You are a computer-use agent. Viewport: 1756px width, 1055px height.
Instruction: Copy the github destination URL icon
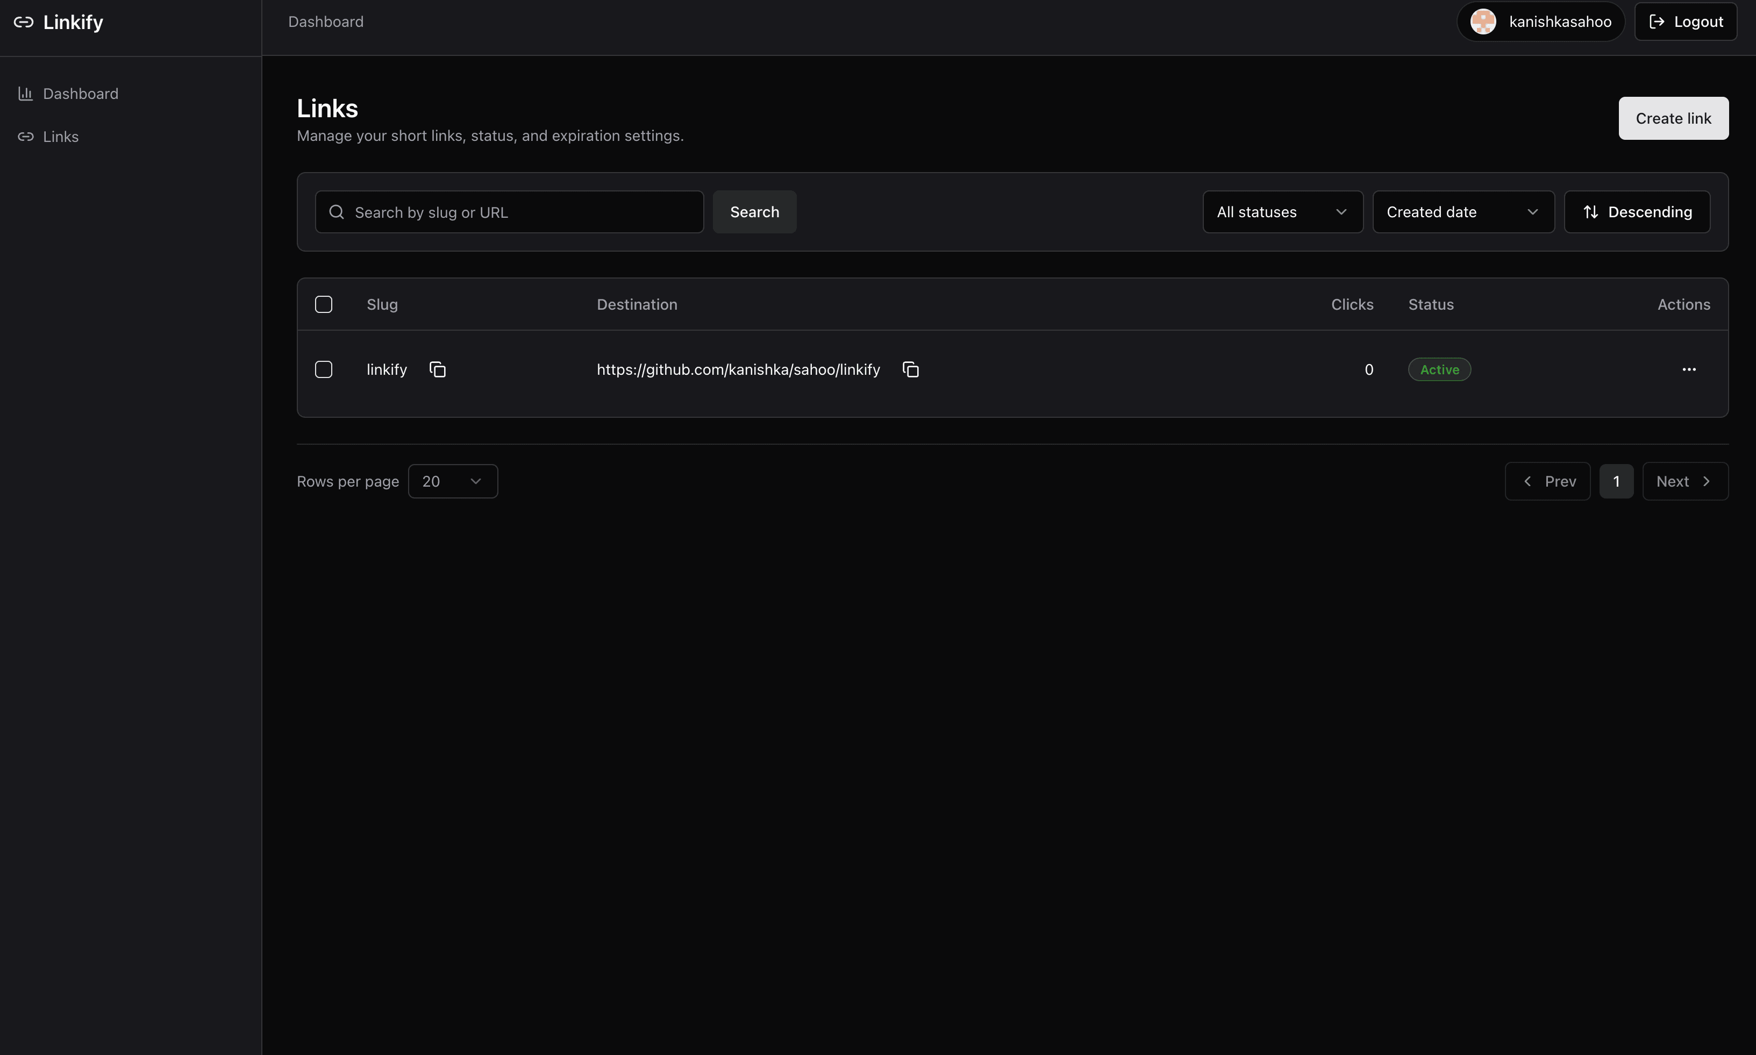click(x=910, y=369)
